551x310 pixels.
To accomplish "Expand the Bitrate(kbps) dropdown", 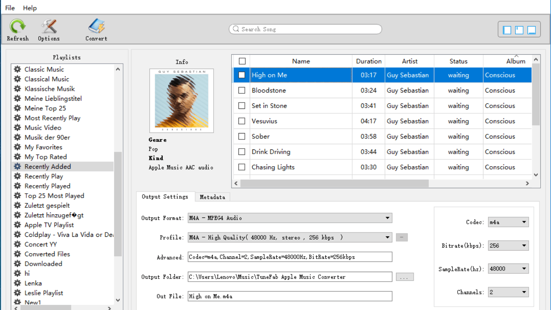I will [508, 245].
